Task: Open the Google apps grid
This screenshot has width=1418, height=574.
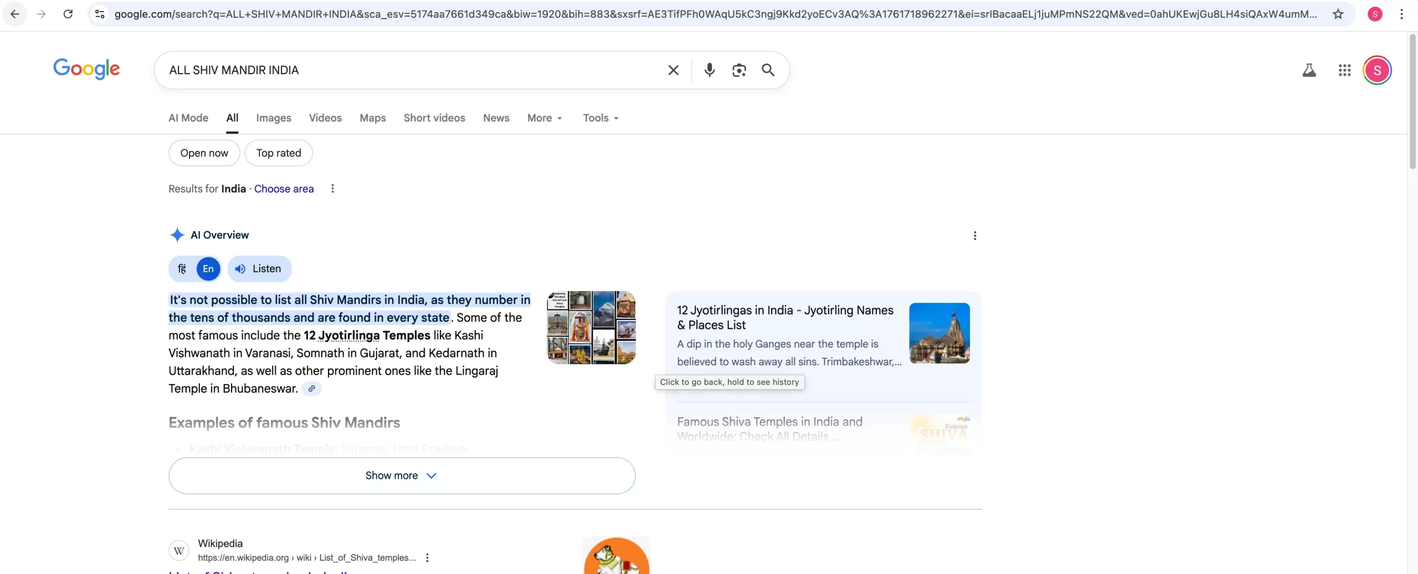Action: tap(1344, 70)
